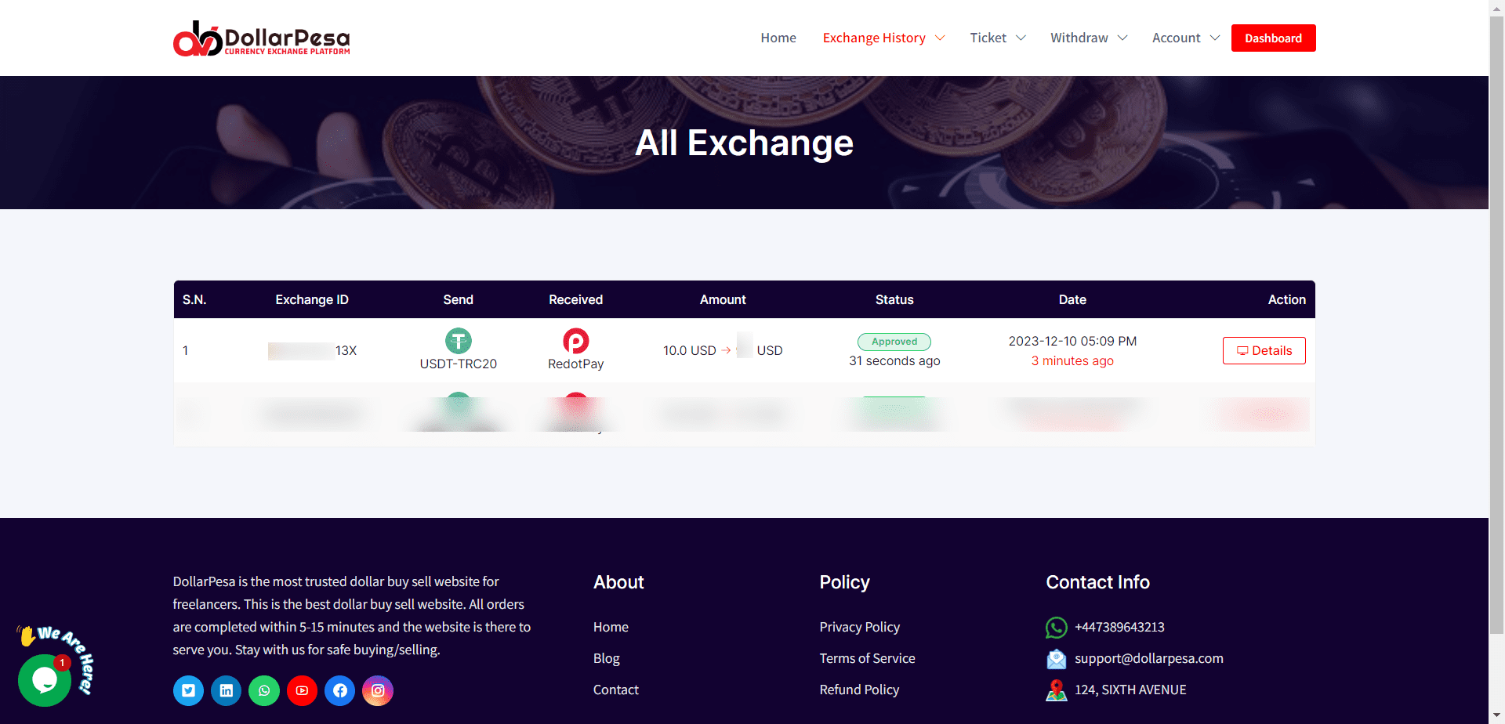Open the footer Blog link

point(606,658)
